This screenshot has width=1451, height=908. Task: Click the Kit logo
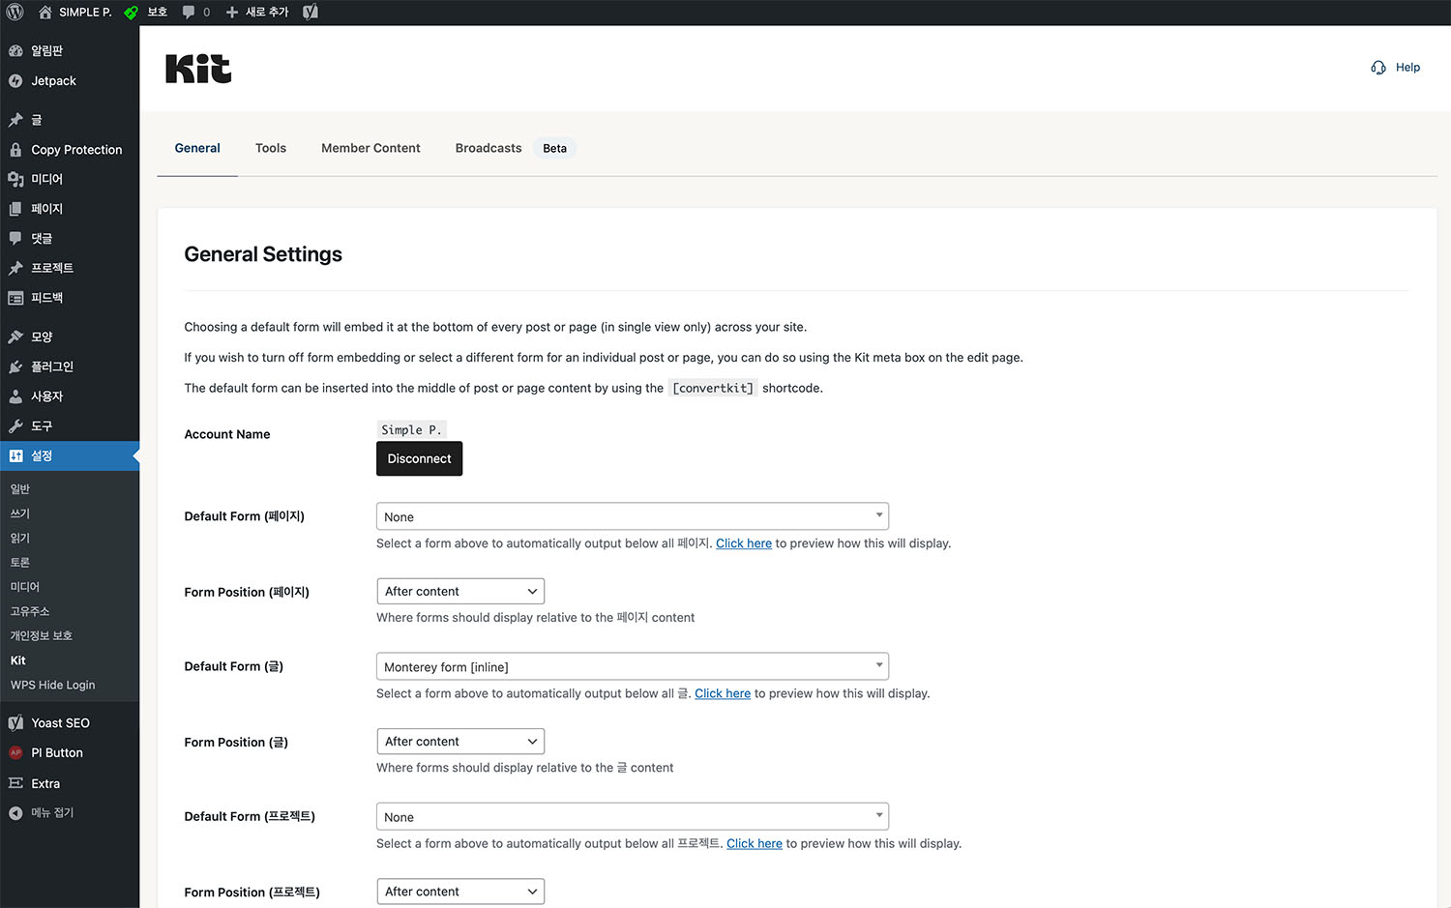[x=198, y=69]
